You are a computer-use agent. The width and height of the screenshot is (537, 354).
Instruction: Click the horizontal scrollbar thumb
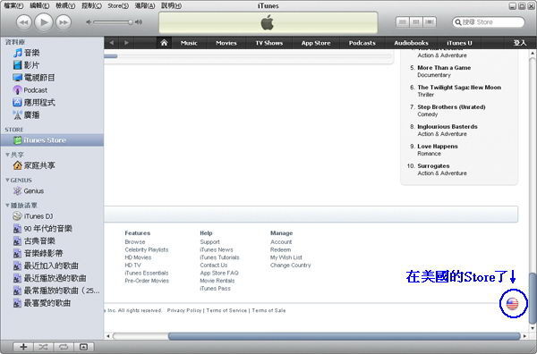[344, 336]
